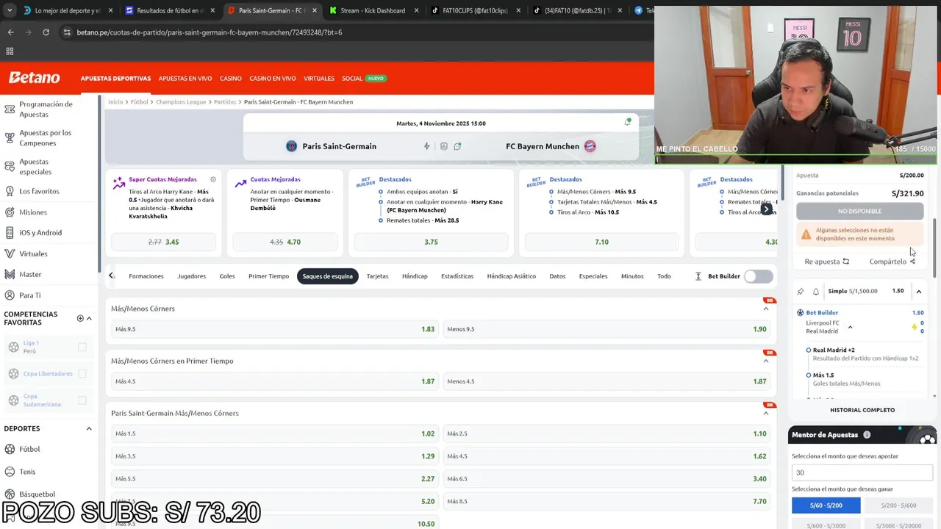
Task: Open Los favoritos star icon in sidebar
Action: [x=10, y=191]
